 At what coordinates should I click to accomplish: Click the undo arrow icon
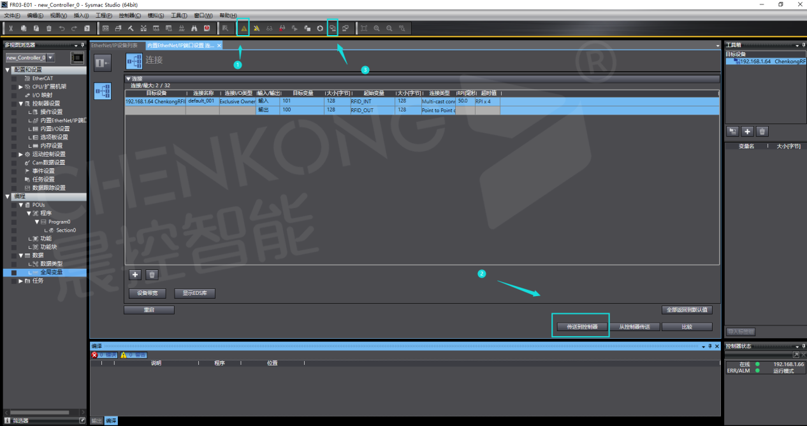pos(62,28)
